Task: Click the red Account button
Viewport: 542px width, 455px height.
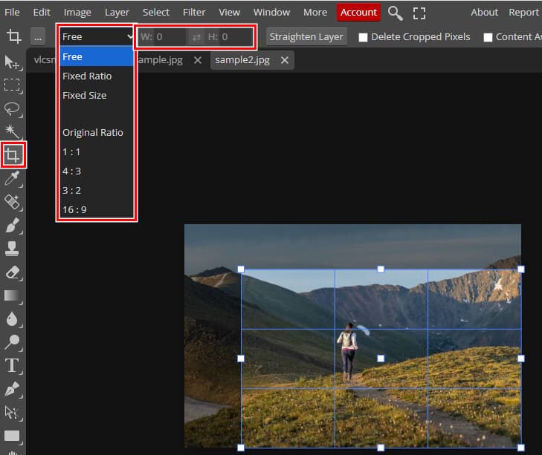Action: pos(358,13)
